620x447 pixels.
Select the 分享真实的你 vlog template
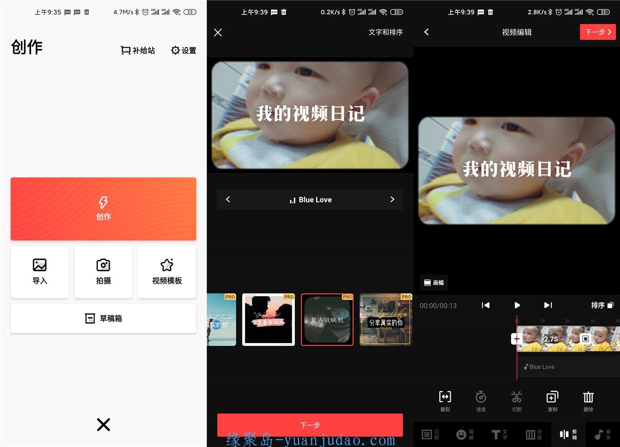(x=385, y=320)
